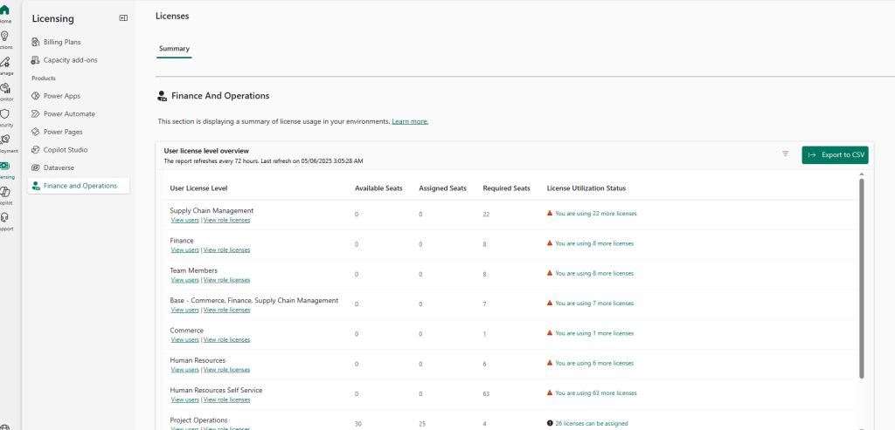
Task: View role licenses for Team Members
Action: click(x=226, y=280)
